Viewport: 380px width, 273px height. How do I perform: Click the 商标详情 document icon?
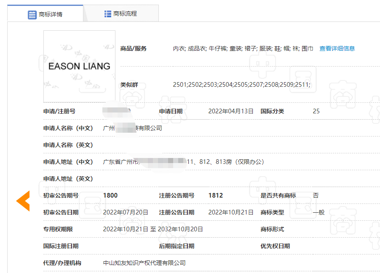pos(32,15)
